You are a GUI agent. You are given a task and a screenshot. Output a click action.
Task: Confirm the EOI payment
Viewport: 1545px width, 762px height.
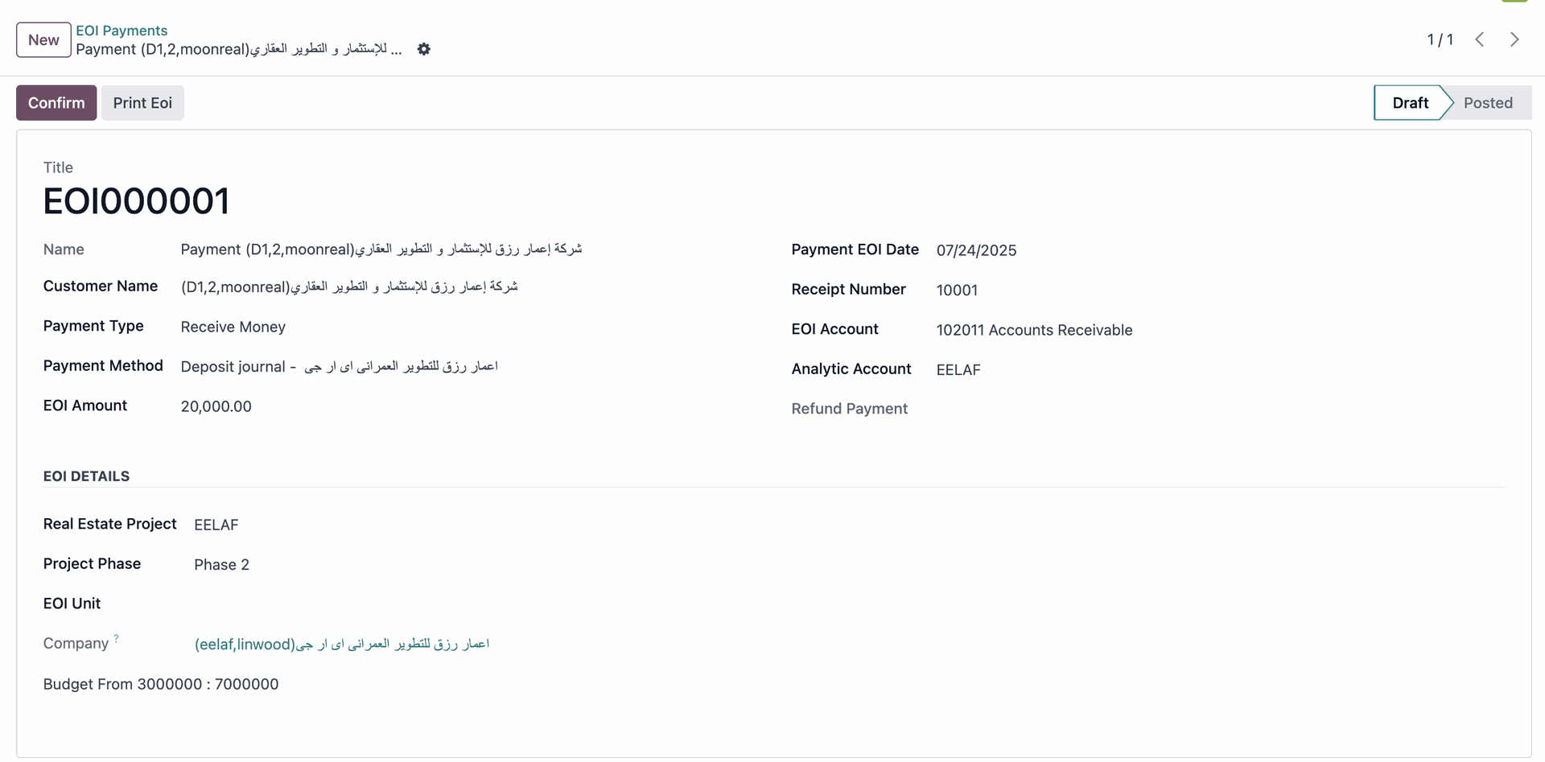tap(56, 103)
